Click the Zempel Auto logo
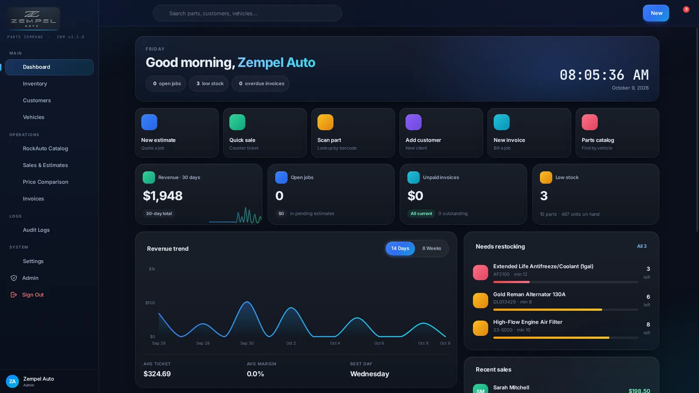The width and height of the screenshot is (699, 393). point(34,18)
